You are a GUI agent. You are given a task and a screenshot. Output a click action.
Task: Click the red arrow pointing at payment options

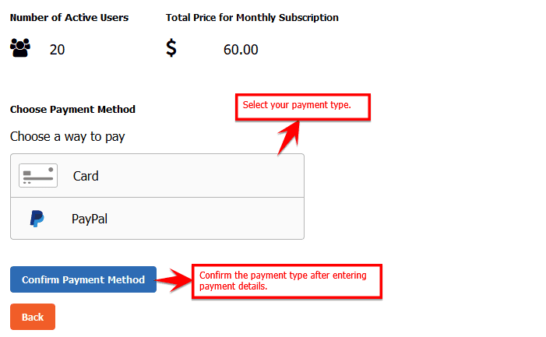coord(288,137)
